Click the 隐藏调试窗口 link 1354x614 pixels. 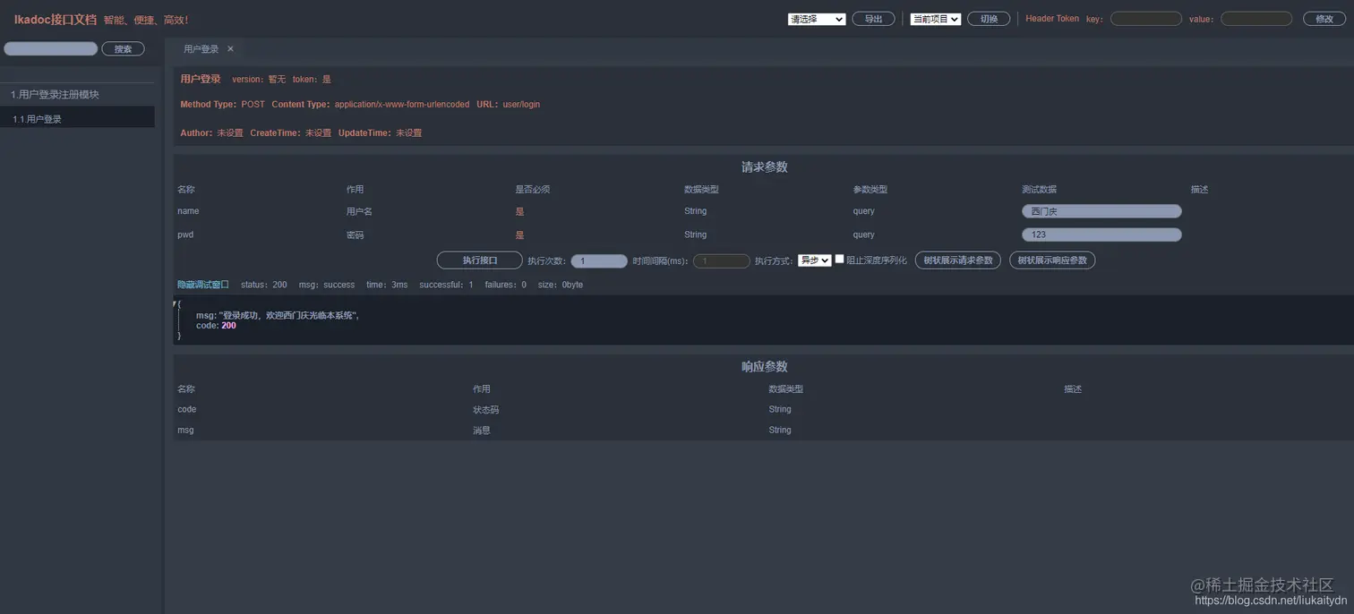[203, 285]
